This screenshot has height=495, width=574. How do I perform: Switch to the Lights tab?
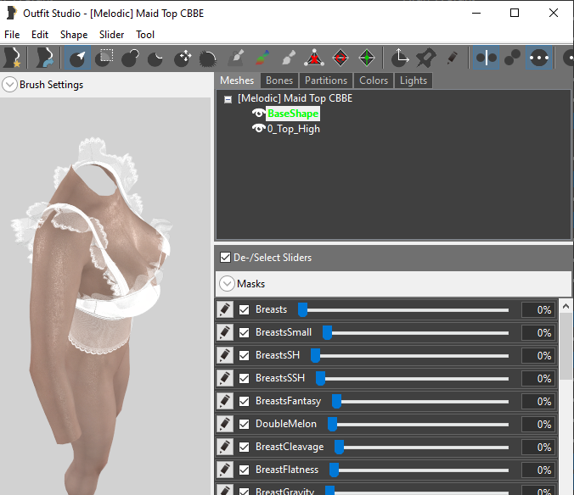[414, 81]
